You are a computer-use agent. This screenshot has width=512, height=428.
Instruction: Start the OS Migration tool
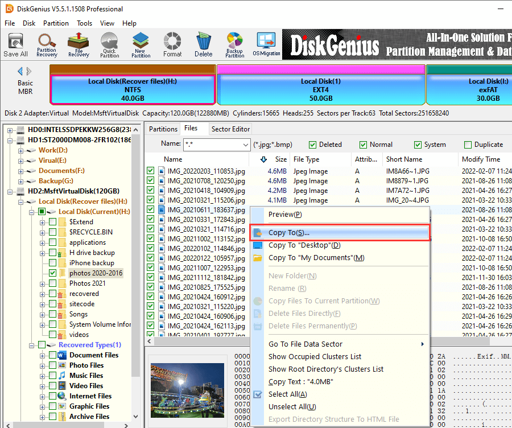(266, 45)
